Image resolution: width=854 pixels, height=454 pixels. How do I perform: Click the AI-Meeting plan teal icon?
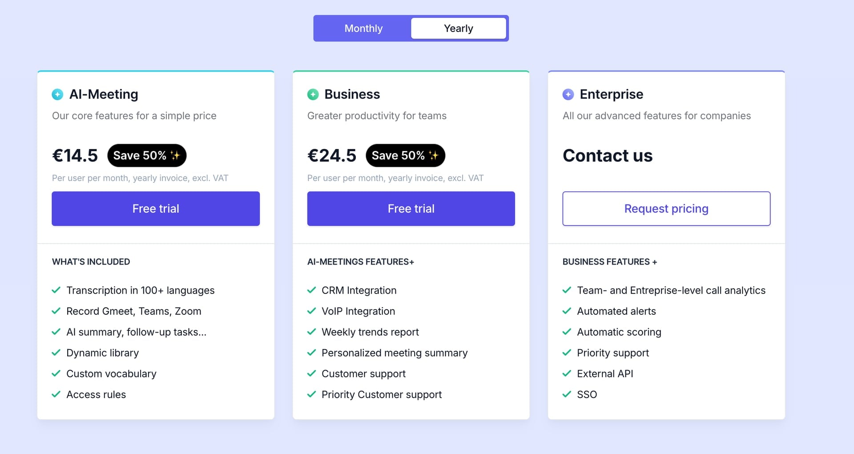57,94
